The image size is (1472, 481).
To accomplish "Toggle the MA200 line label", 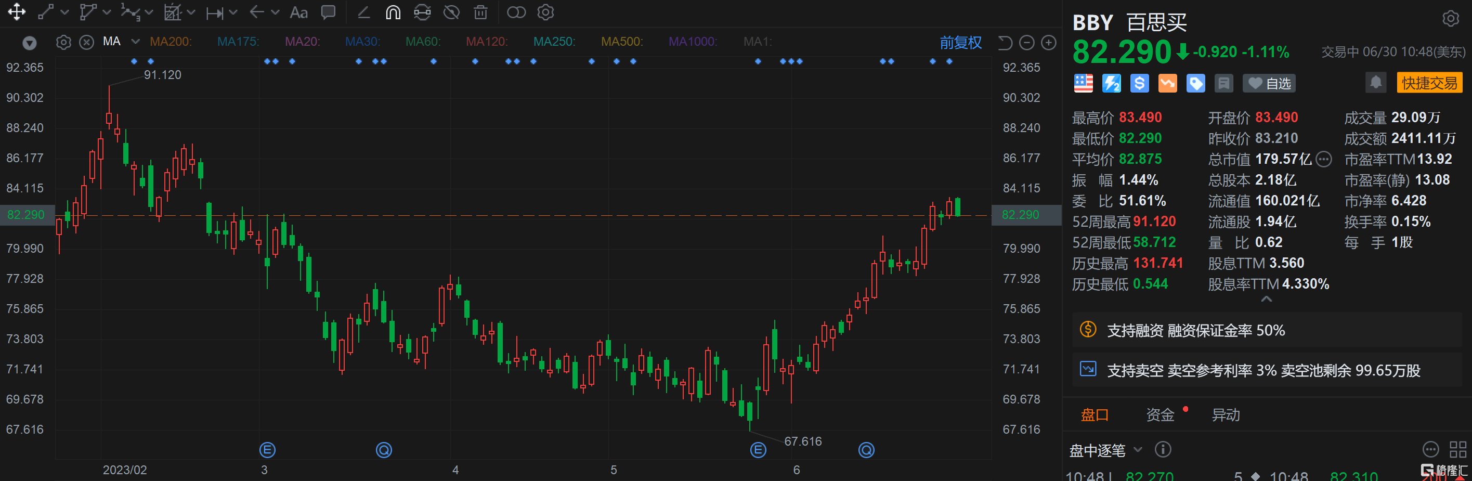I will pos(170,42).
